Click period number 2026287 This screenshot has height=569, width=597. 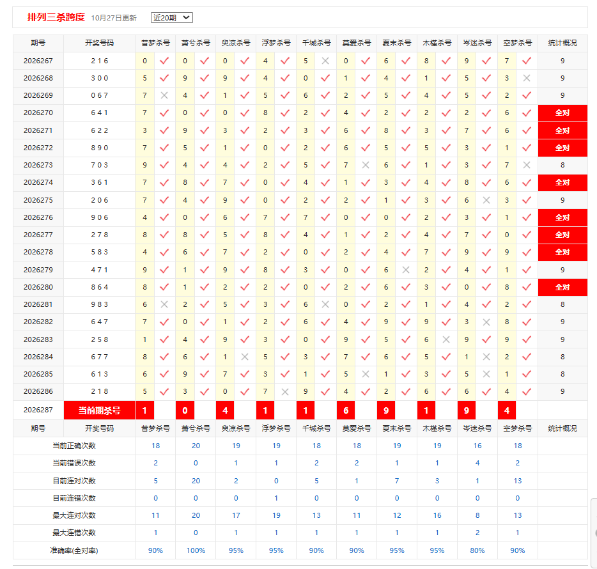click(38, 410)
